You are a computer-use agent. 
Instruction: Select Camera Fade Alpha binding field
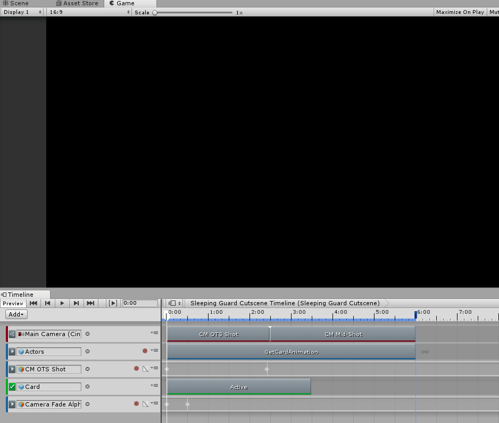49,404
